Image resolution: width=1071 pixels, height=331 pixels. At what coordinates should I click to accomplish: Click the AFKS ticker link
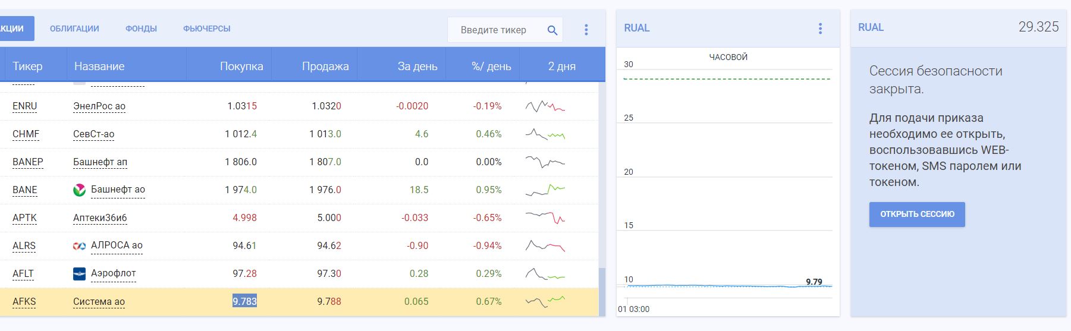[x=24, y=302]
